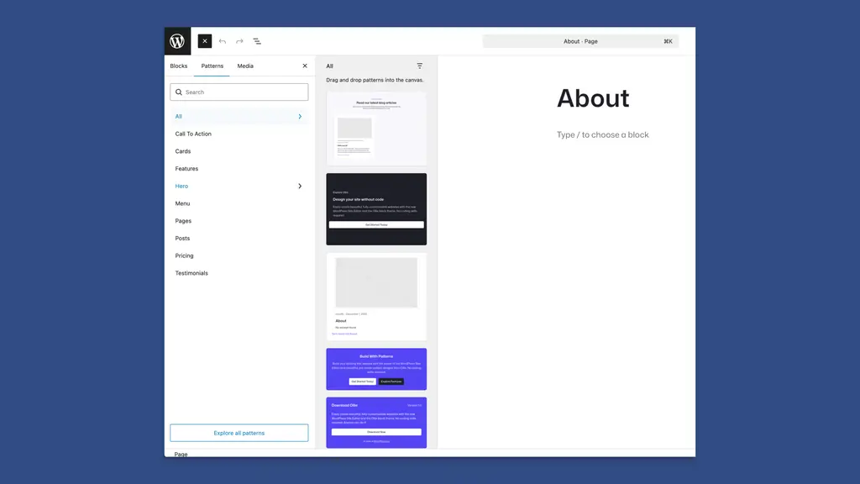Click the WordPress logo icon
This screenshot has height=484, width=860.
[x=177, y=41]
